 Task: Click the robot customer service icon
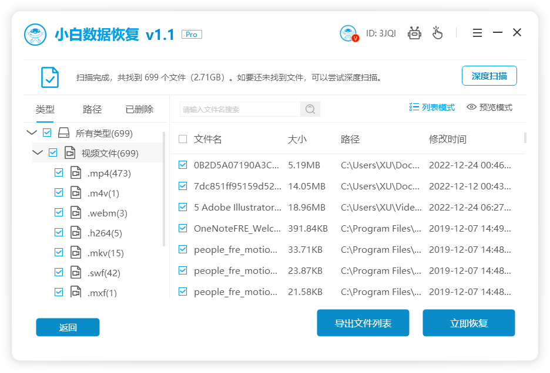click(414, 33)
